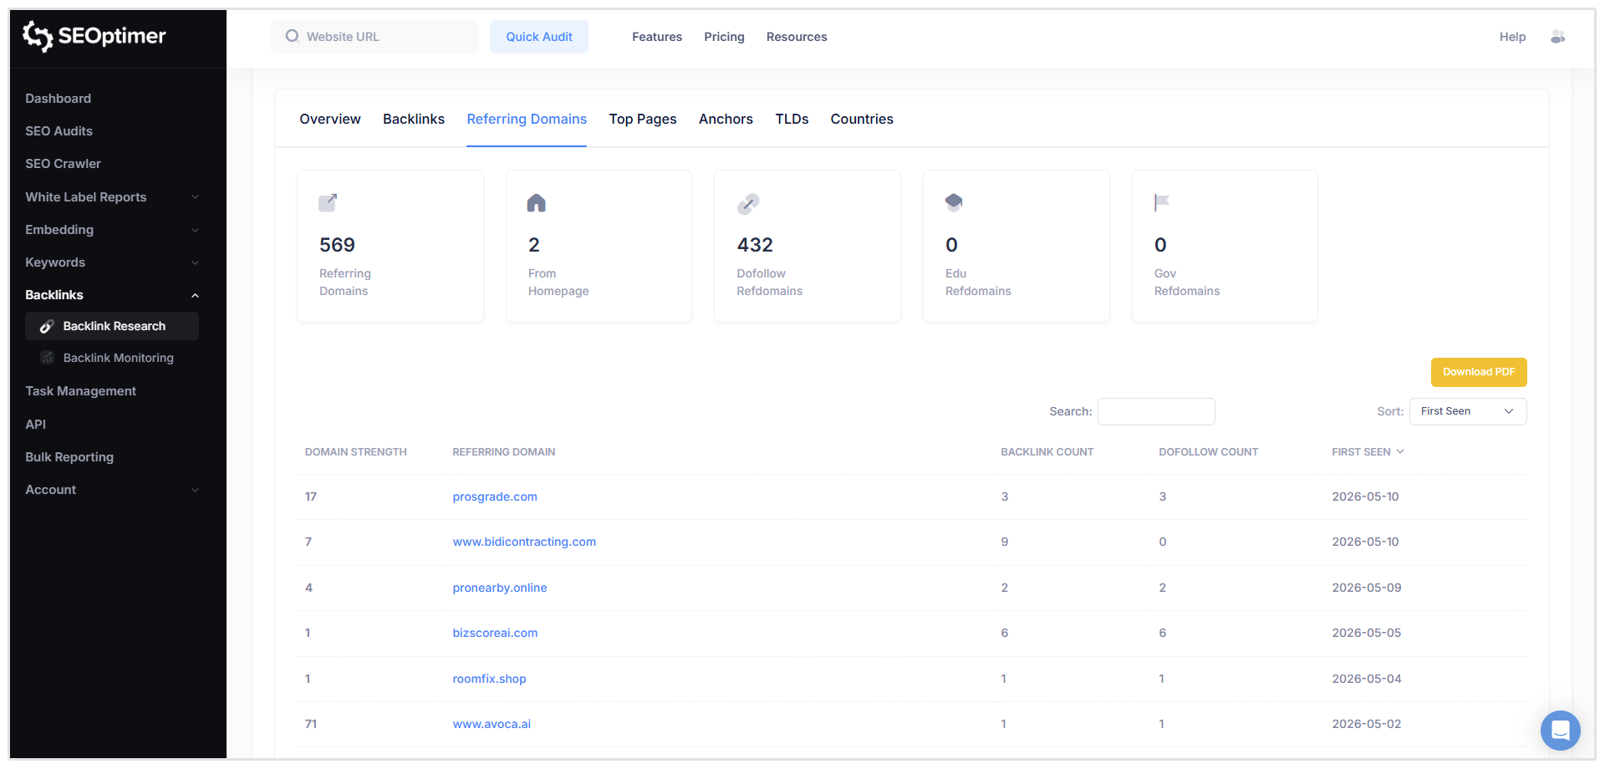Image resolution: width=1605 pixels, height=769 pixels.
Task: Open the Countries tab
Action: click(x=862, y=119)
